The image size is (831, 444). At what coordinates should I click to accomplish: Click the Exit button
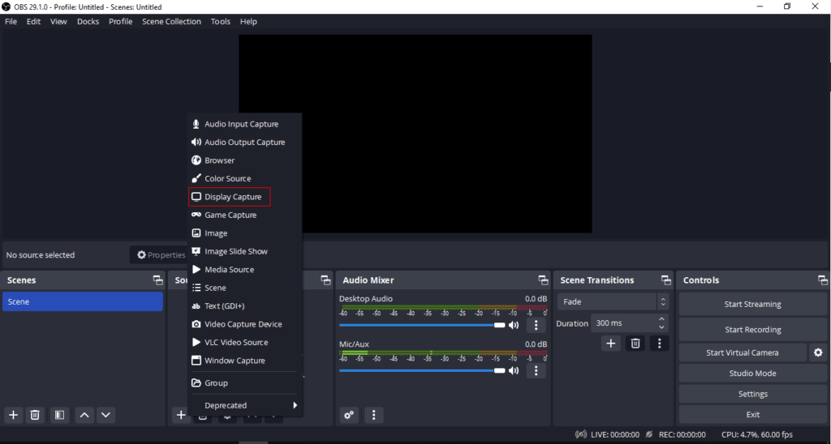(x=752, y=414)
